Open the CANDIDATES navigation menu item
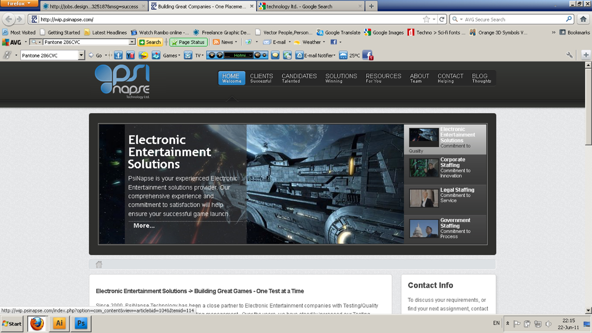The width and height of the screenshot is (592, 333). pyautogui.click(x=299, y=78)
